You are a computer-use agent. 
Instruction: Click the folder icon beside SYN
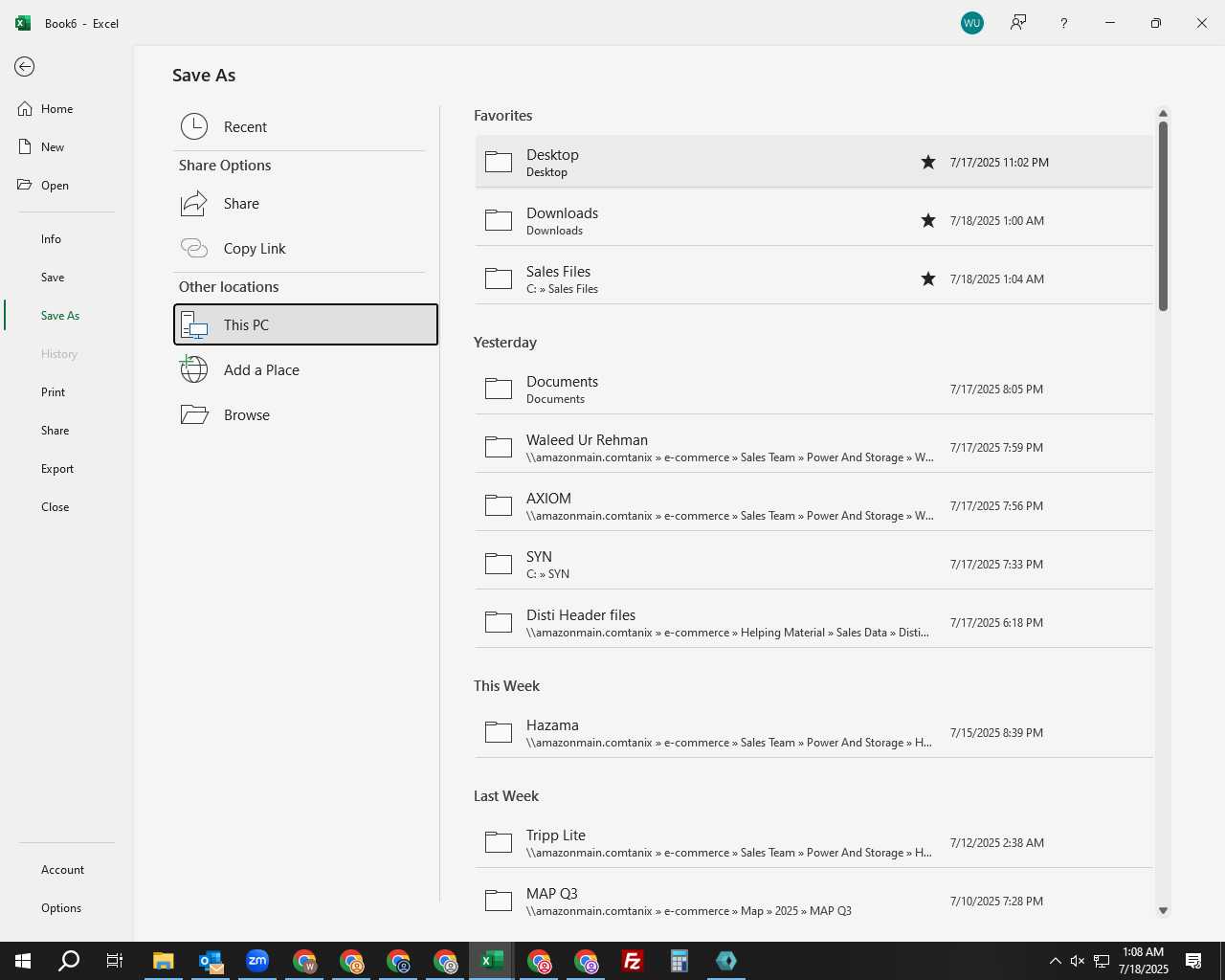pyautogui.click(x=499, y=564)
